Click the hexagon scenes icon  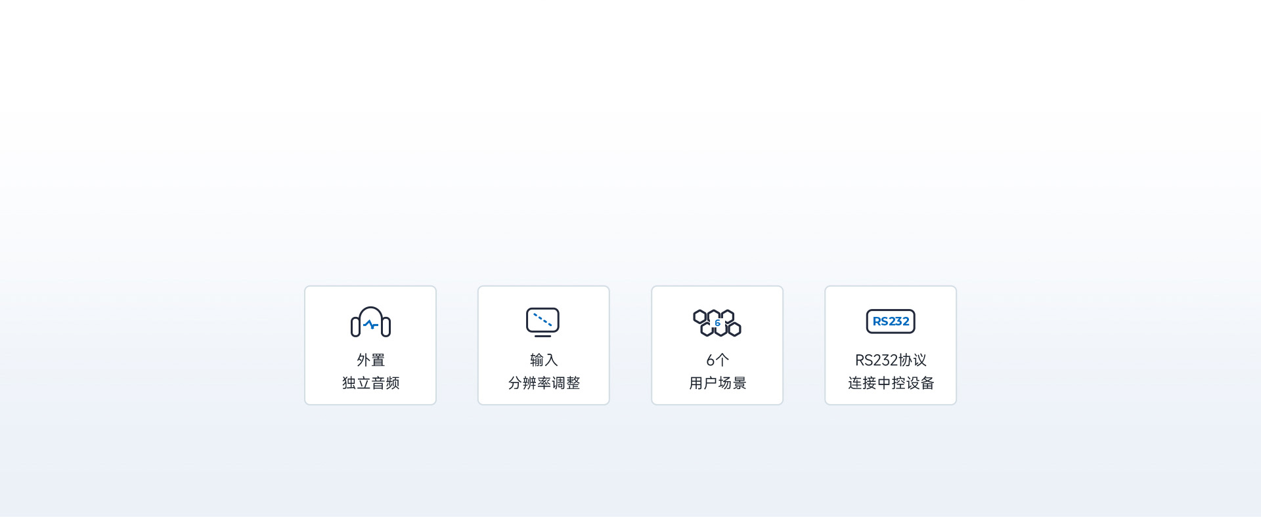coord(717,323)
